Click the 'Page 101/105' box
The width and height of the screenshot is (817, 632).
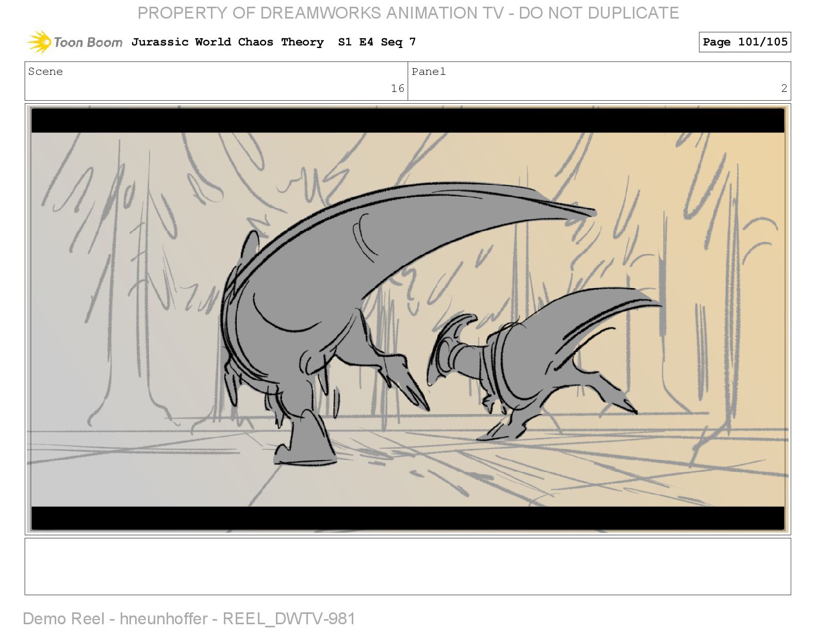pos(745,42)
